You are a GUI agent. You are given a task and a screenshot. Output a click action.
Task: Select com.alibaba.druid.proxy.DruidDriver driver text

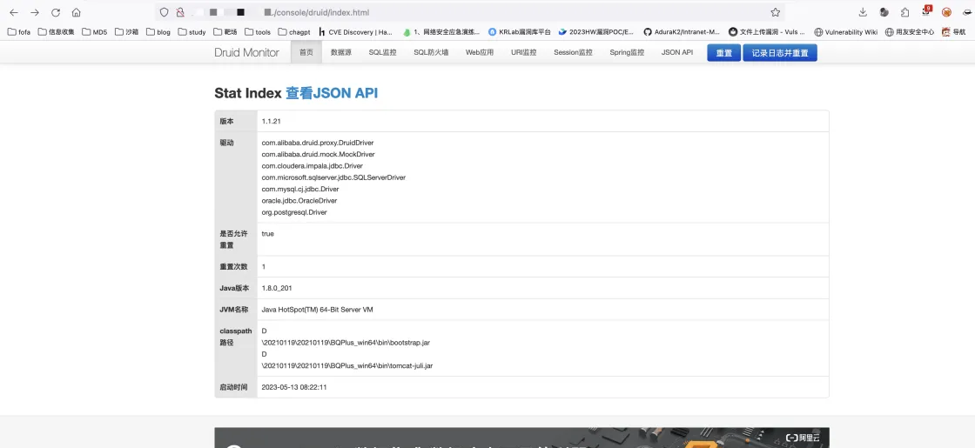tap(318, 143)
